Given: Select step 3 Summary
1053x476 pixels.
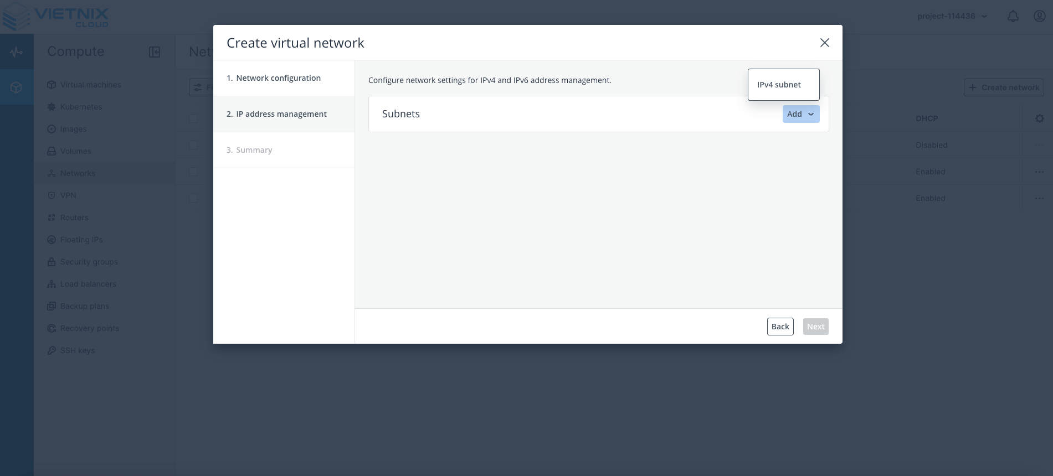Looking at the screenshot, I should pyautogui.click(x=284, y=150).
